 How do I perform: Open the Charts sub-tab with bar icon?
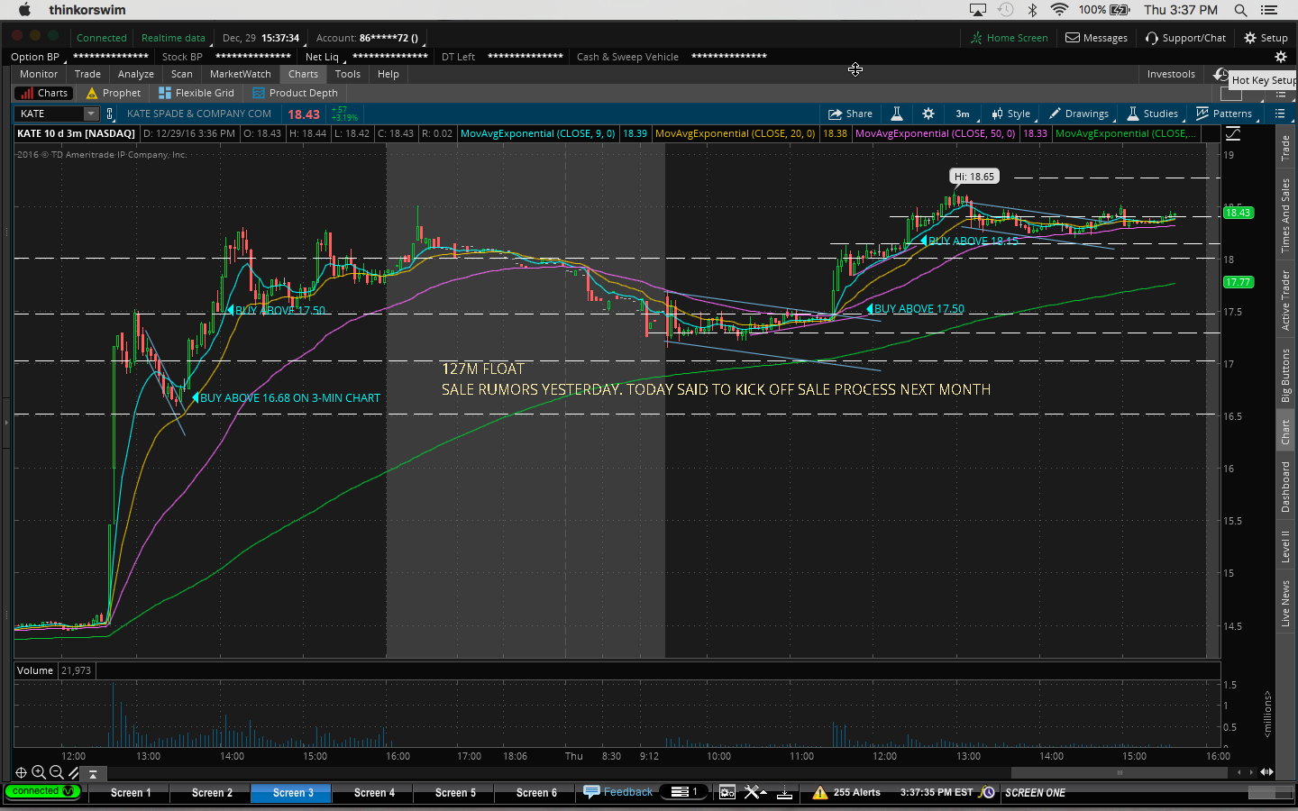(44, 93)
